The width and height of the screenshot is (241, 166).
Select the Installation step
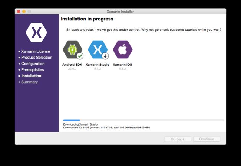click(31, 76)
